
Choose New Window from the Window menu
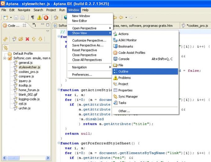90,16
